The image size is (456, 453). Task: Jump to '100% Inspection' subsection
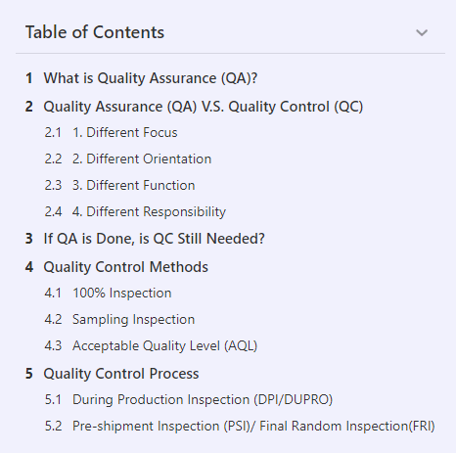tap(122, 293)
